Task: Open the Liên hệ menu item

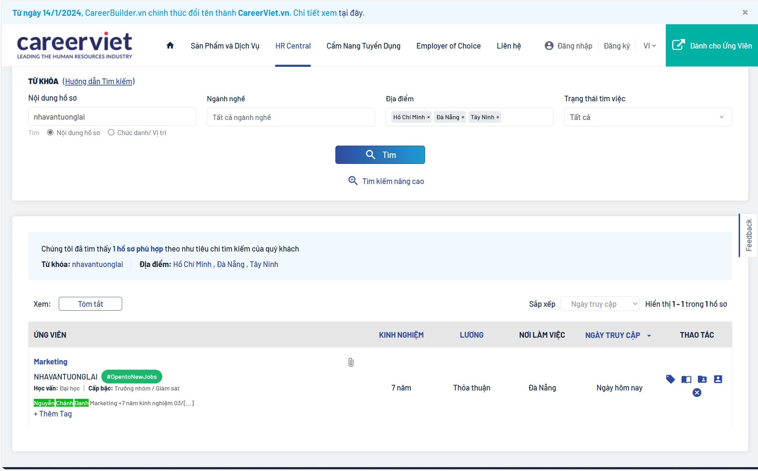Action: 509,46
